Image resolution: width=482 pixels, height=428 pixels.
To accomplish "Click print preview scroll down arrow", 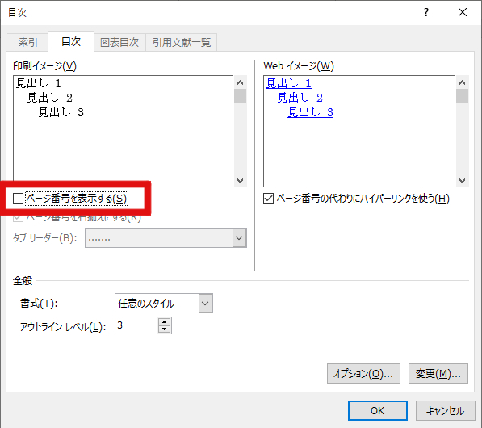I will 241,180.
